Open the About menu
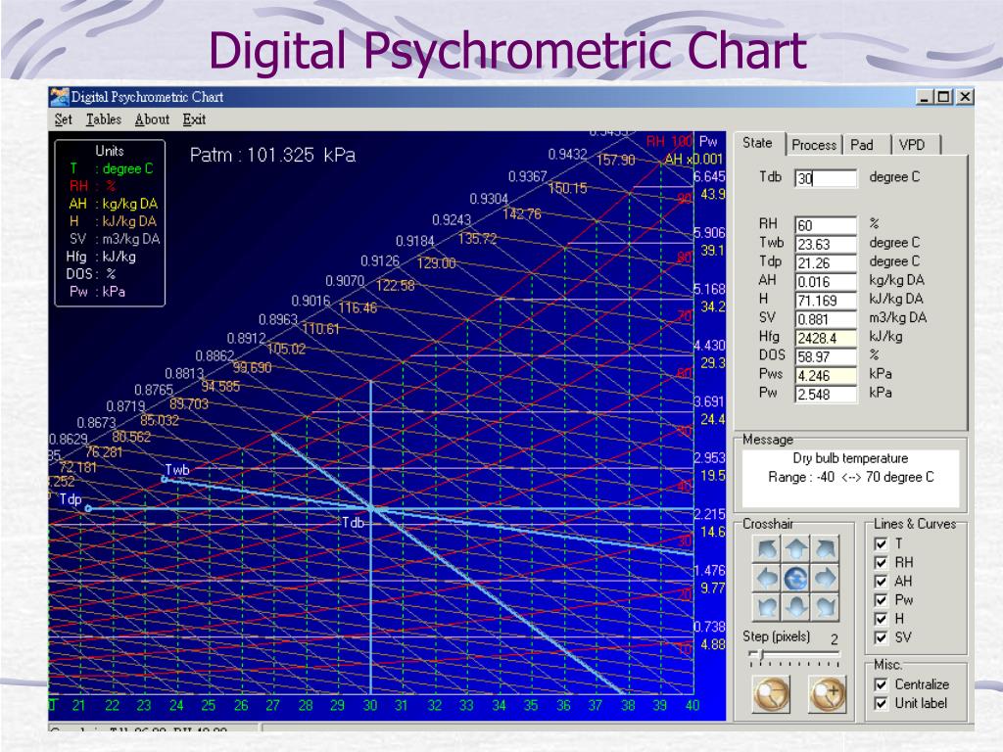The image size is (1003, 752). [x=152, y=119]
